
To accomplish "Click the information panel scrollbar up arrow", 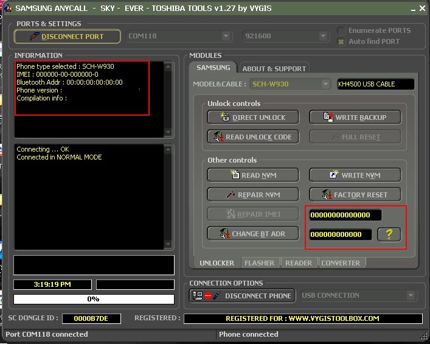I will pyautogui.click(x=168, y=66).
